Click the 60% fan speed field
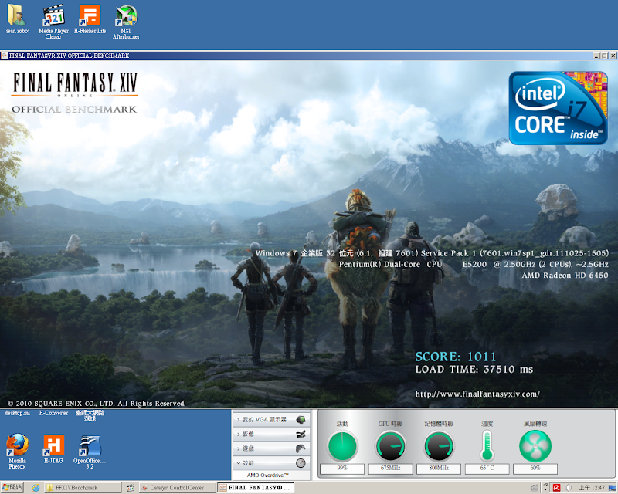This screenshot has height=494, width=618. pyautogui.click(x=535, y=469)
